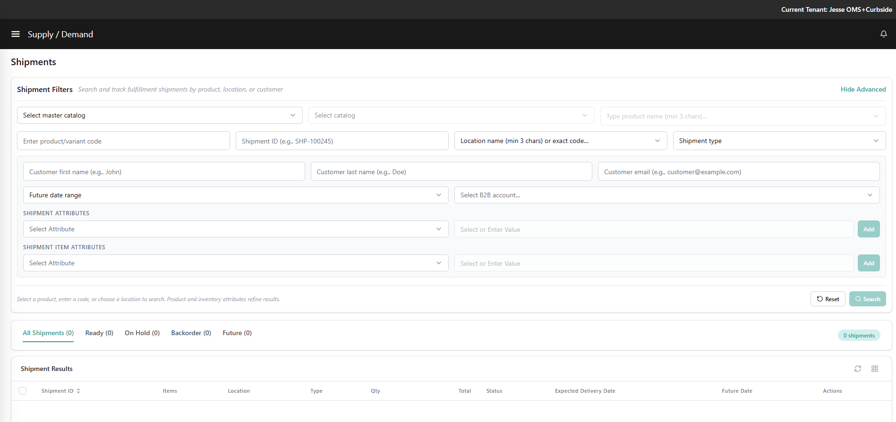Image resolution: width=896 pixels, height=422 pixels.
Task: Switch to the Ready tab
Action: click(x=99, y=333)
